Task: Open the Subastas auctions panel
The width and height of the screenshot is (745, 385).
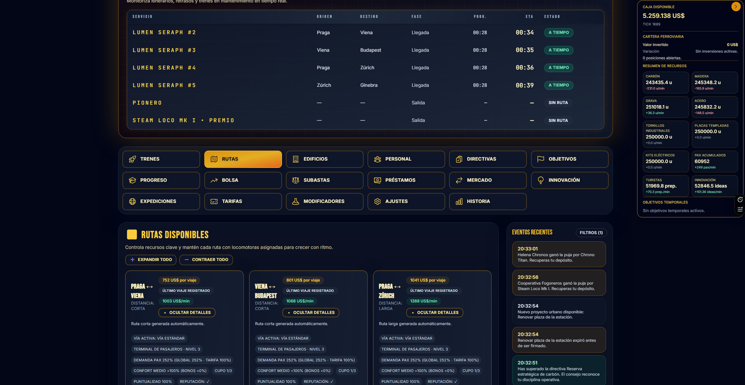Action: pyautogui.click(x=324, y=180)
